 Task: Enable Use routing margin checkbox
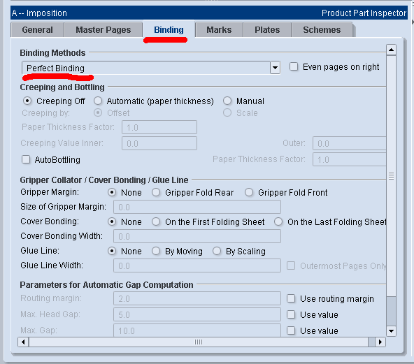[291, 298]
